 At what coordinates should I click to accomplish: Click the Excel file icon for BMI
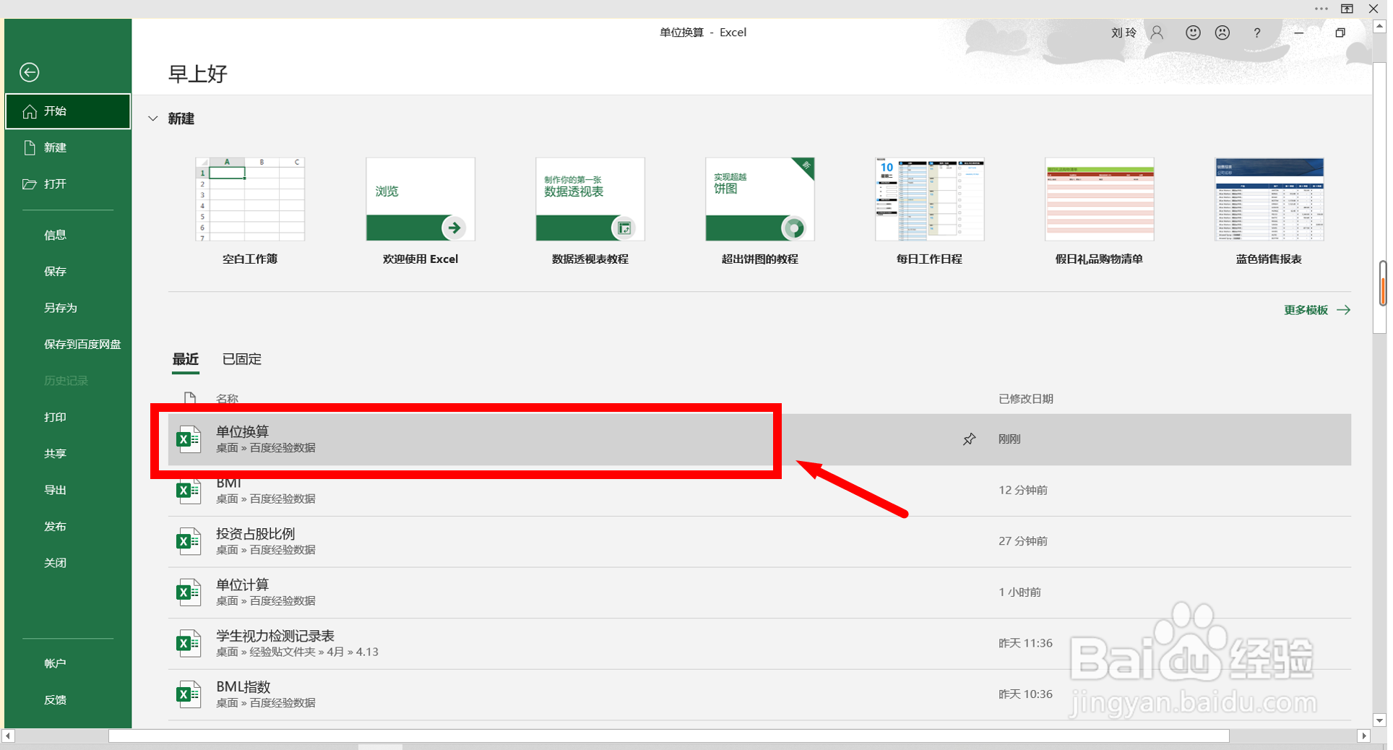(189, 491)
